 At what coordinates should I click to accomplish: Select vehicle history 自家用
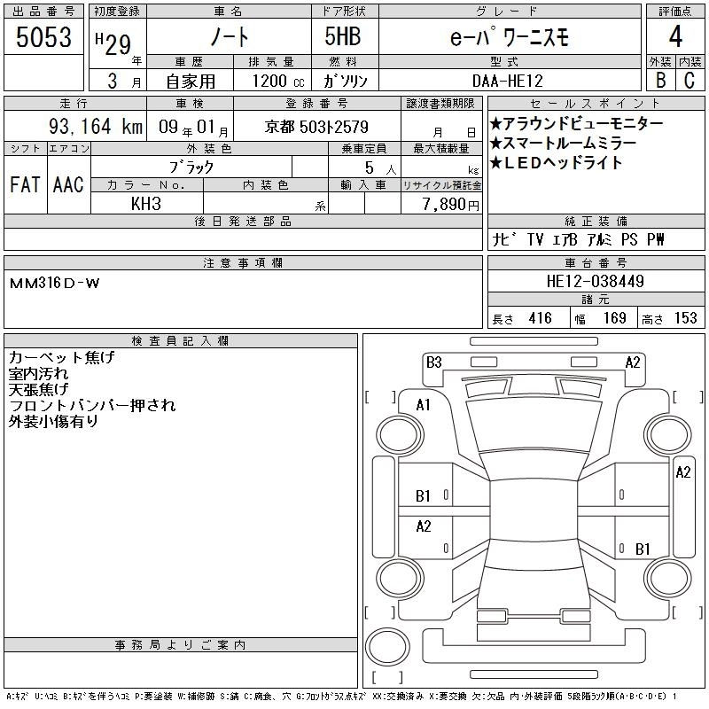pos(191,82)
